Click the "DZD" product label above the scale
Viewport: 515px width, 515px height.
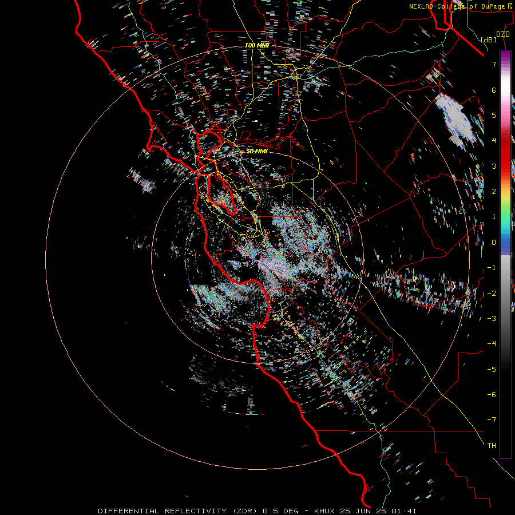coord(503,34)
